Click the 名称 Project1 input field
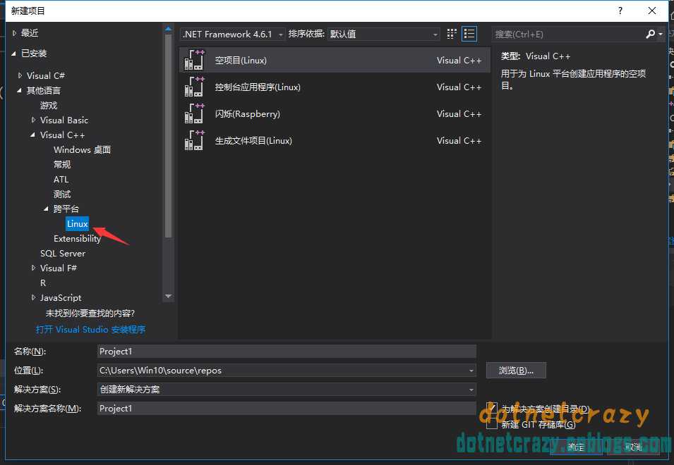 point(287,352)
